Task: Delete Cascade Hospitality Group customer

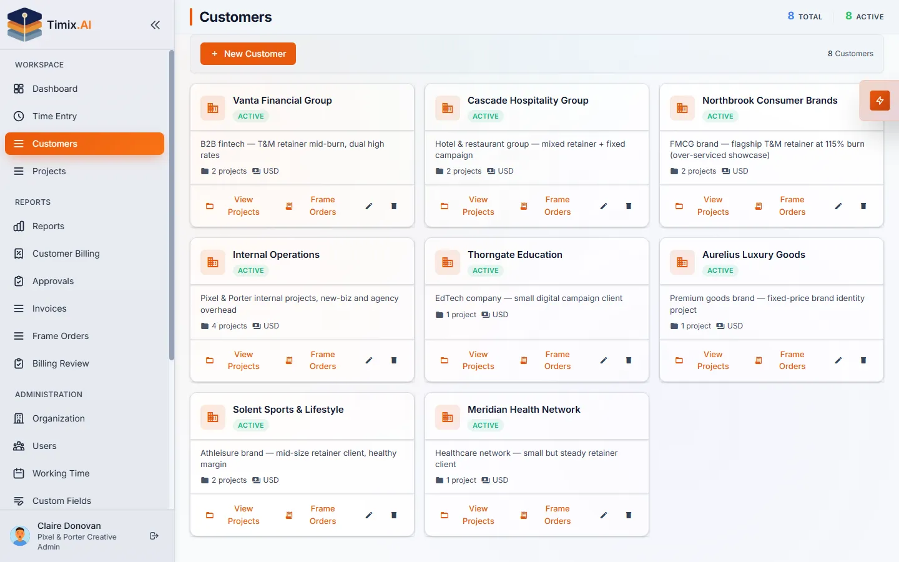Action: tap(629, 206)
